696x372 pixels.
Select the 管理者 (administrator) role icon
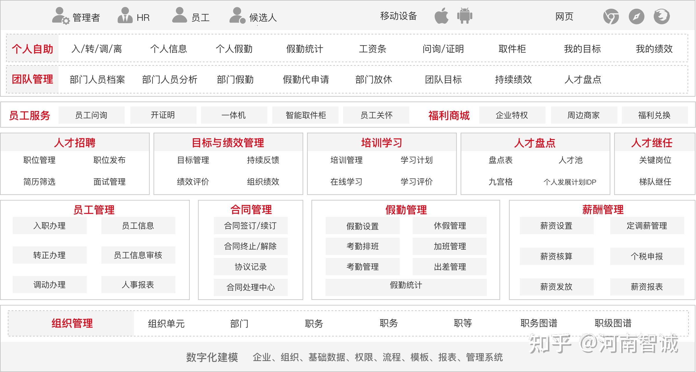pos(60,16)
